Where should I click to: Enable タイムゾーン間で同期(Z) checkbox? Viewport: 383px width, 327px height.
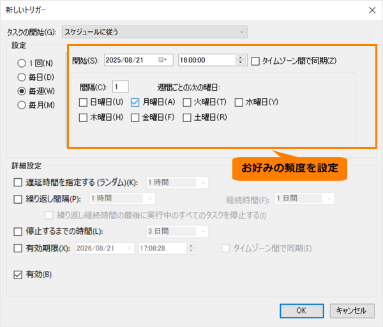(255, 61)
